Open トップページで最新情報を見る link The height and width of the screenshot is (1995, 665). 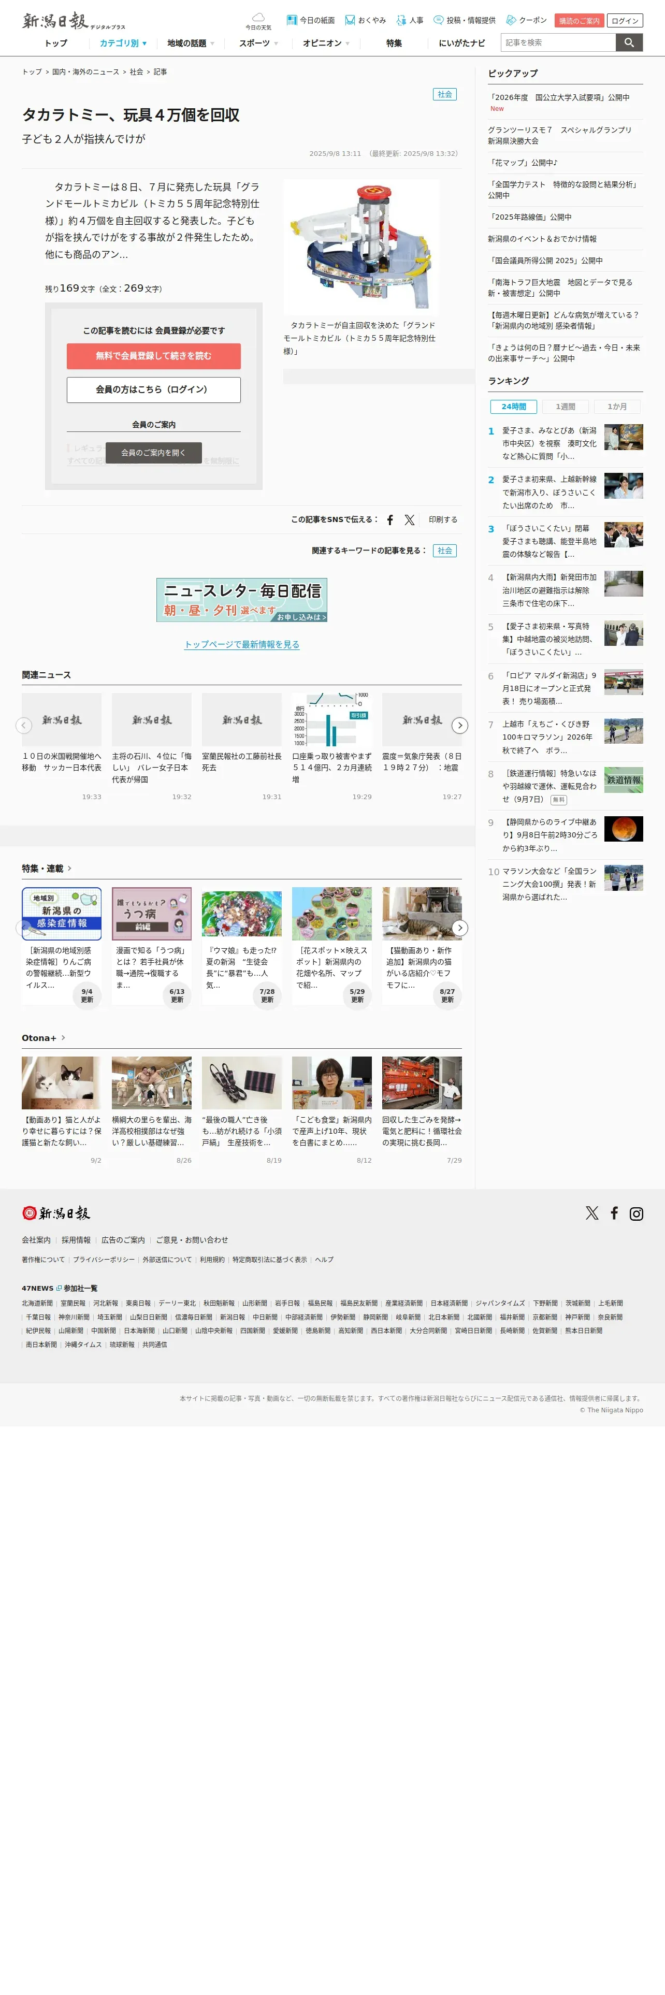coord(241,644)
